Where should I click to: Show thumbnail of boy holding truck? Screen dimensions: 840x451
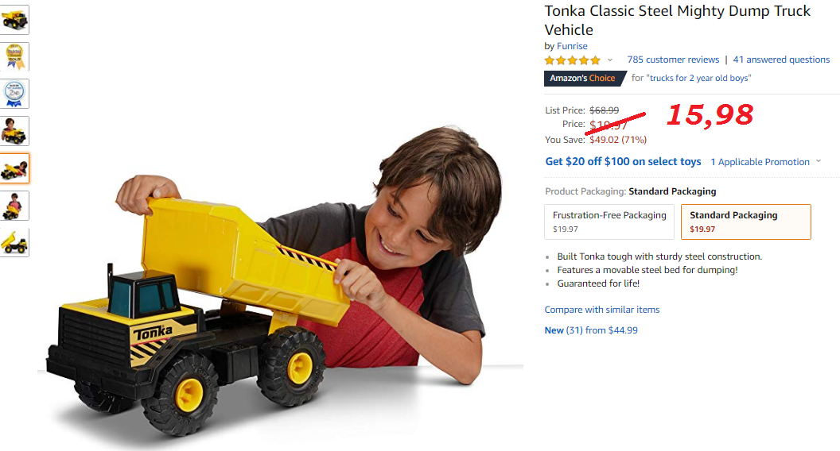click(14, 131)
